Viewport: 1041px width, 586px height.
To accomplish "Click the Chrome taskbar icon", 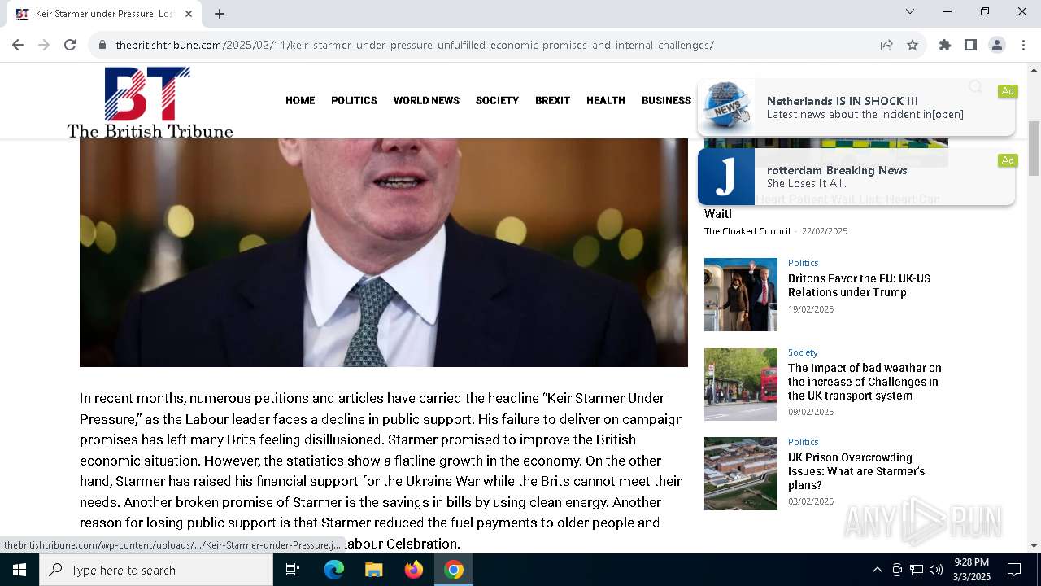I will (x=454, y=570).
